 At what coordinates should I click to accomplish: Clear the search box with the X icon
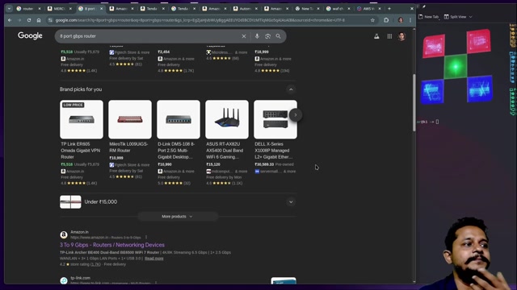click(244, 36)
